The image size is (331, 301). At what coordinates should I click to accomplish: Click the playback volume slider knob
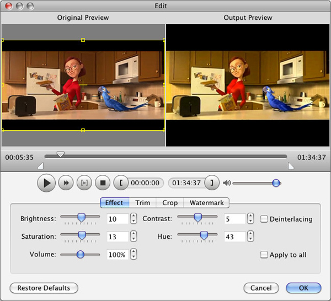[x=276, y=183]
